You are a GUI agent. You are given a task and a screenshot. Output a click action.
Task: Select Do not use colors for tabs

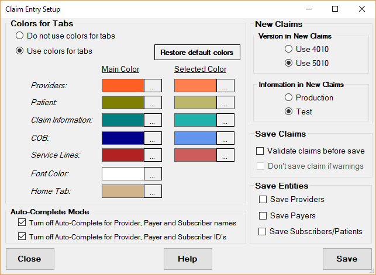pos(20,36)
